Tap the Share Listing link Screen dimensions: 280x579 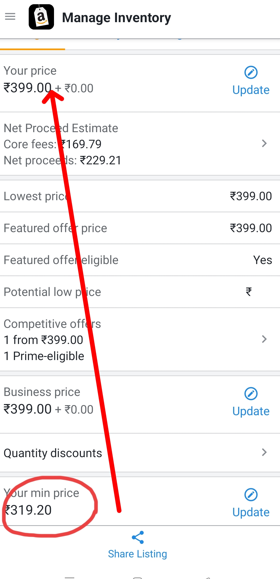[x=137, y=554]
